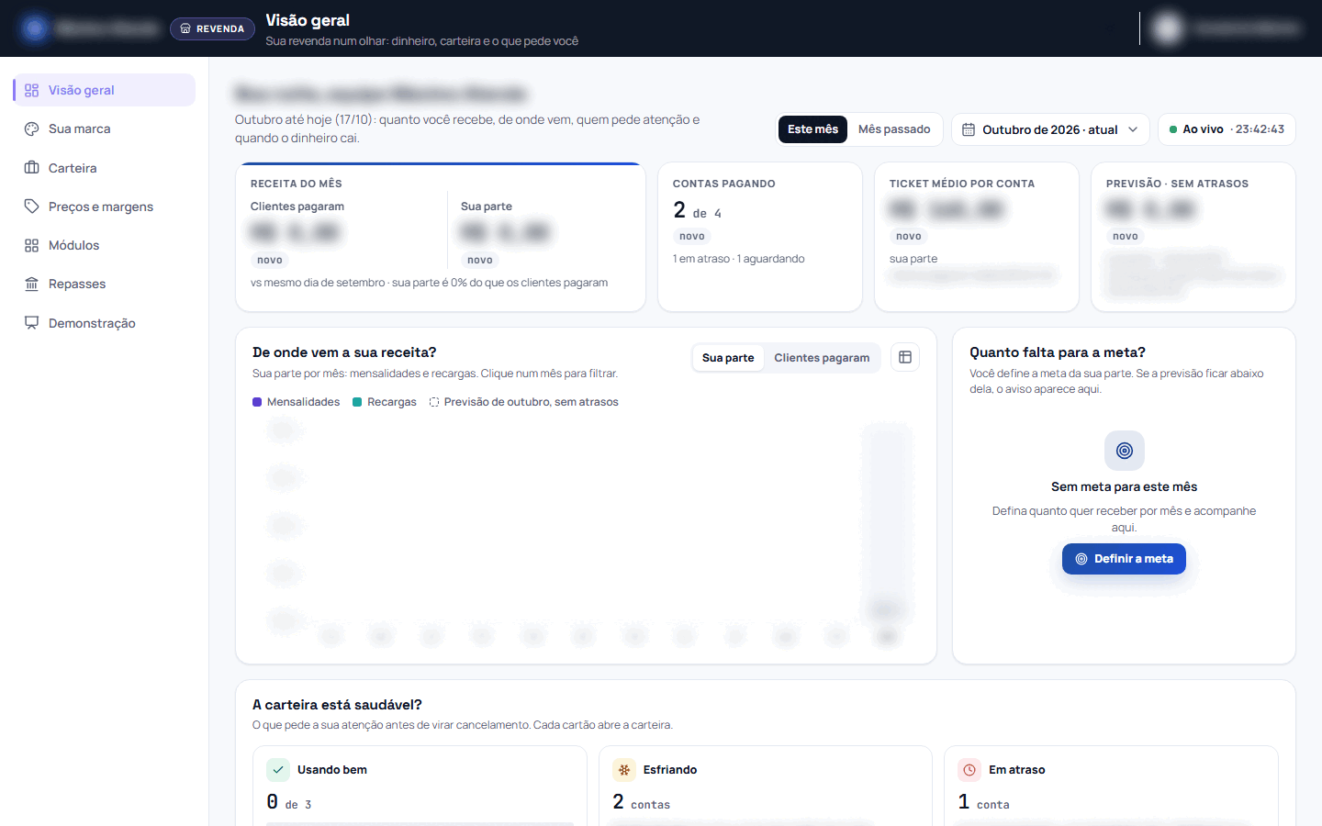Click the green Ao vivo status dot
Screen dimensions: 1322x826
click(1173, 129)
